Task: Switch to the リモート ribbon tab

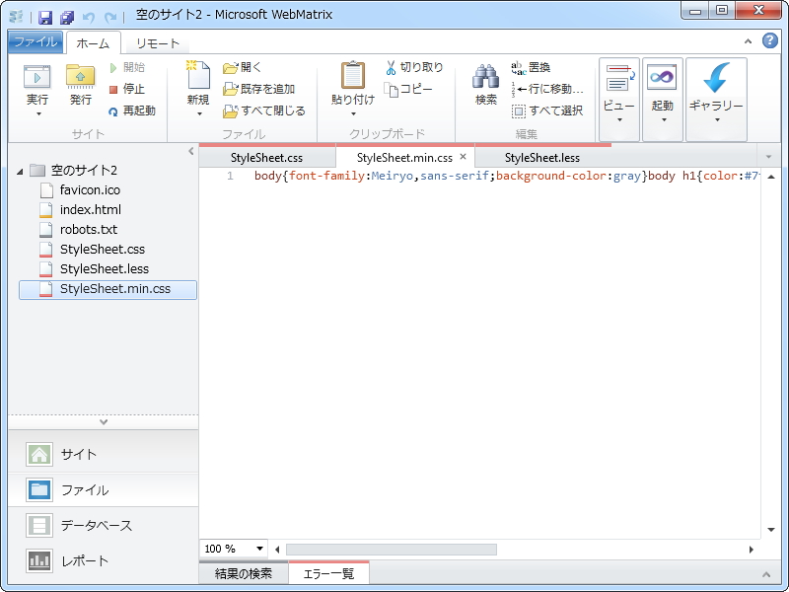Action: point(156,43)
